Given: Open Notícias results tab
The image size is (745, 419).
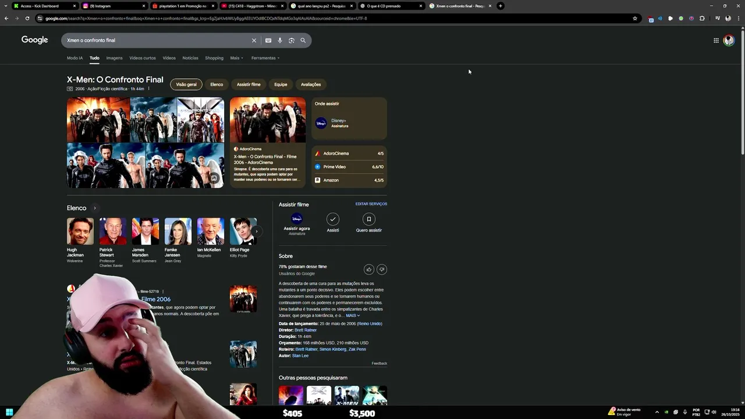Looking at the screenshot, I should click(190, 58).
